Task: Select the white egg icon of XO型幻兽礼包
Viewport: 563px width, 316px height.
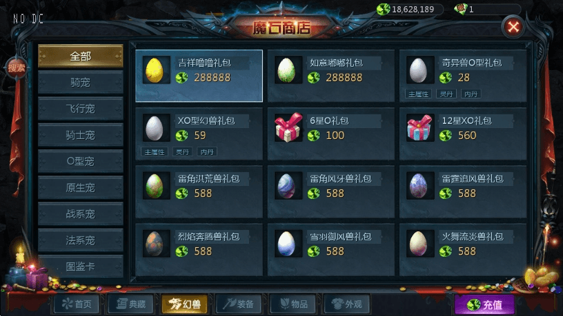Action: (x=155, y=128)
